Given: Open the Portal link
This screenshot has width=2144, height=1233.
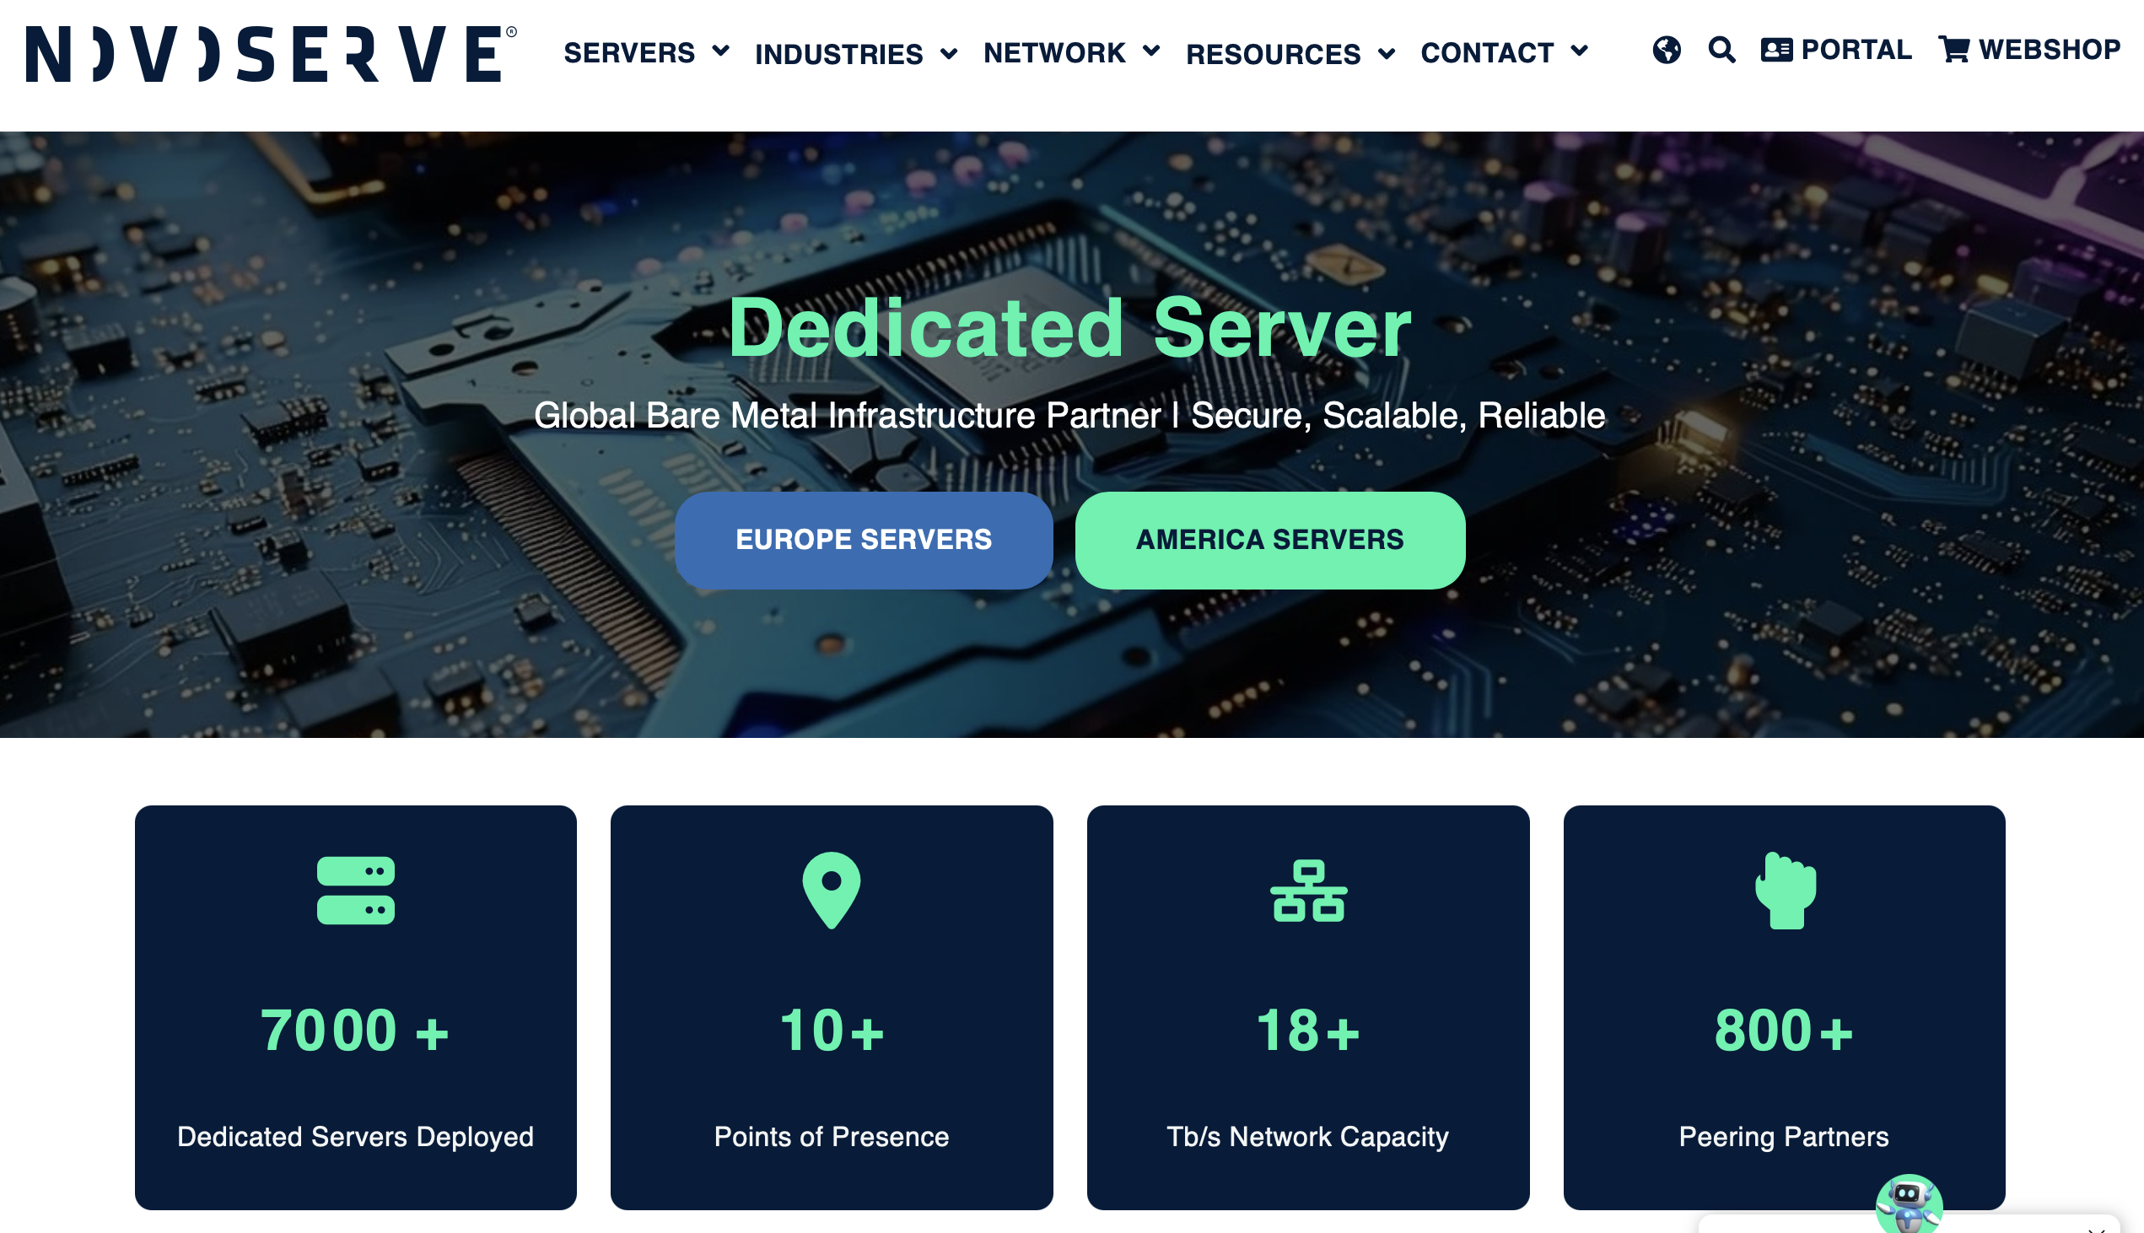Looking at the screenshot, I should tap(1836, 50).
